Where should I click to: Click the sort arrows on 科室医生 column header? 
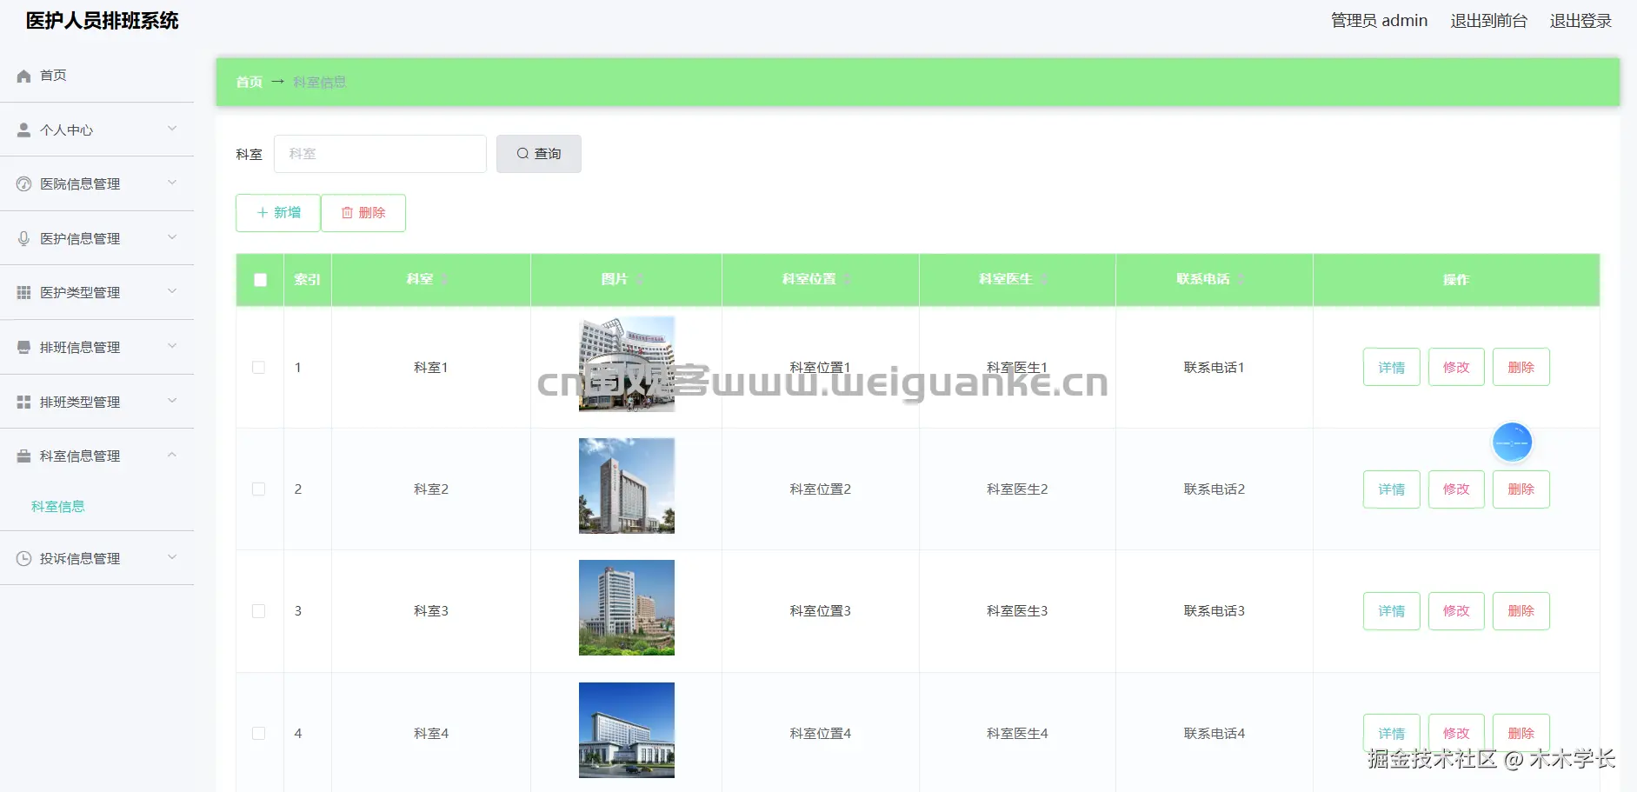tap(1044, 279)
